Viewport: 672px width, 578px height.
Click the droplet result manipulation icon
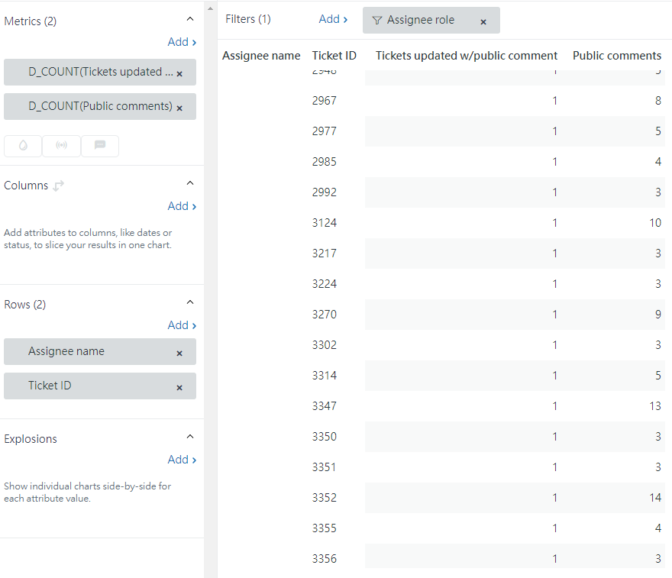(23, 146)
